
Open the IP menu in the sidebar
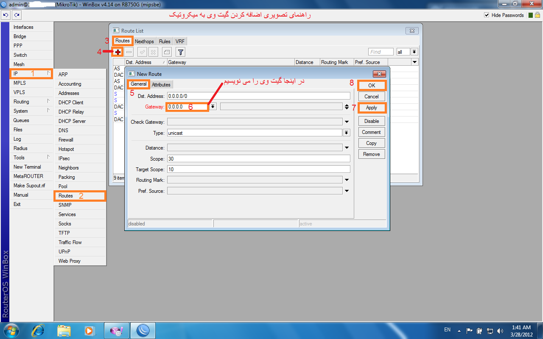[31, 74]
